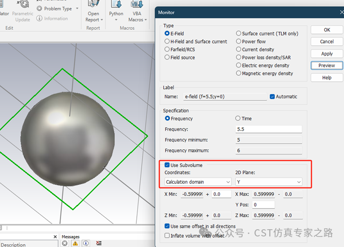Click the sphere in the 3D view
Image resolution: width=344 pixels, height=247 pixels.
pyautogui.click(x=68, y=139)
